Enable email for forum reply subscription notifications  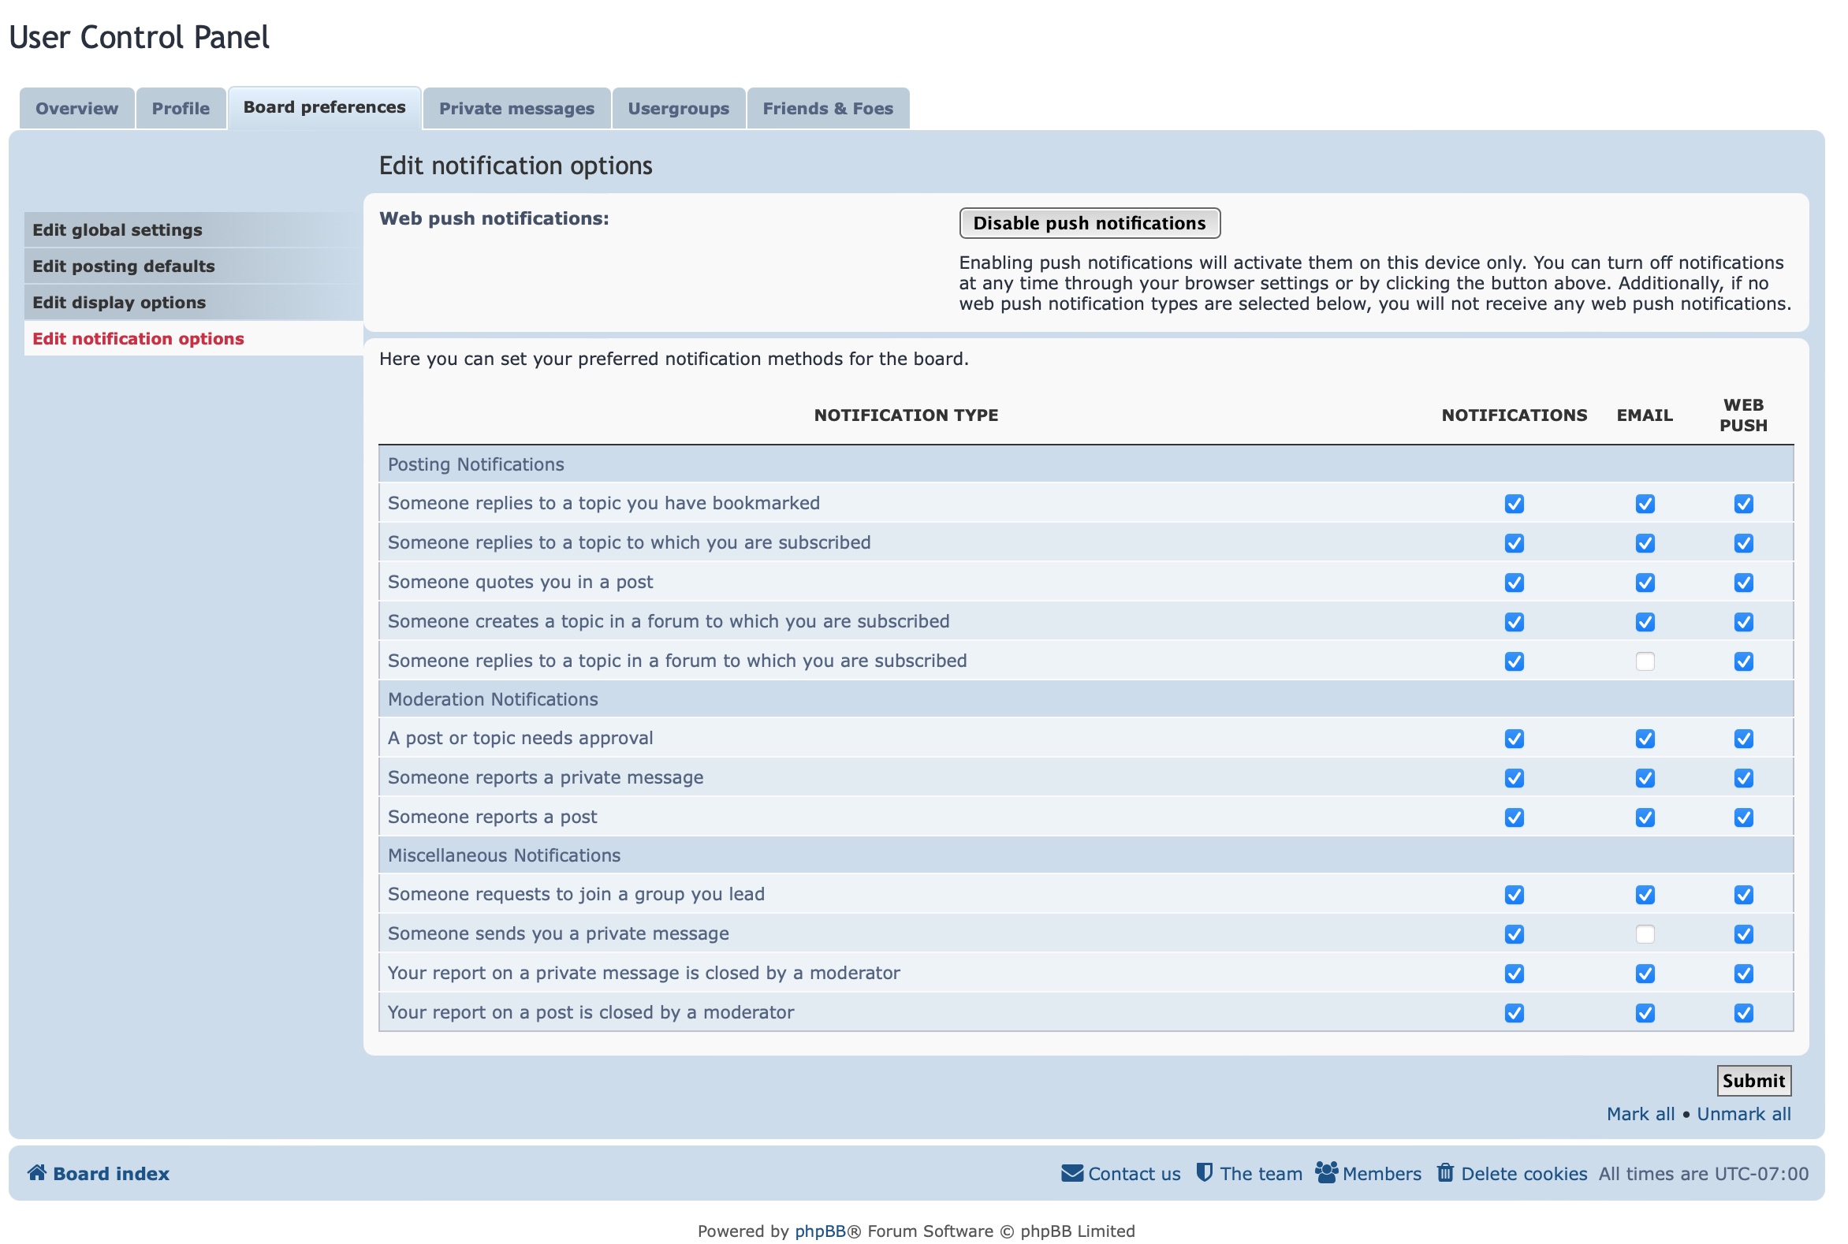pyautogui.click(x=1645, y=661)
